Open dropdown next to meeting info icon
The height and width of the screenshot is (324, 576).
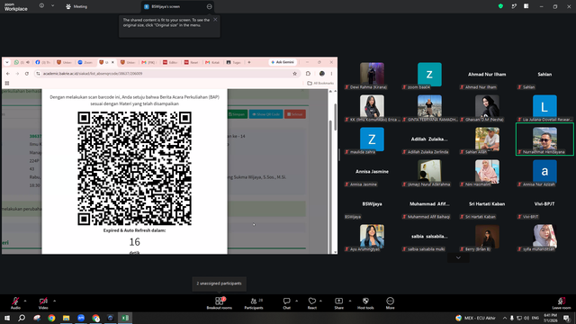52,6
